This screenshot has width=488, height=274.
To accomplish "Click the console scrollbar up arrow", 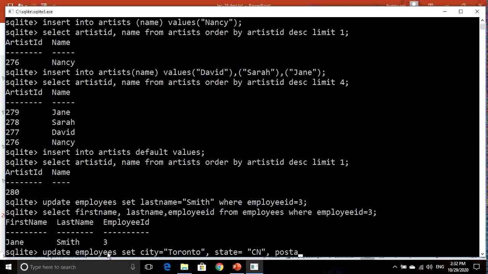I will [x=482, y=21].
